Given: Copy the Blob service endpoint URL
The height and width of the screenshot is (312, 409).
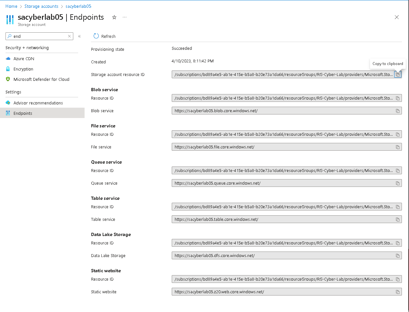Looking at the screenshot, I should tap(397, 111).
